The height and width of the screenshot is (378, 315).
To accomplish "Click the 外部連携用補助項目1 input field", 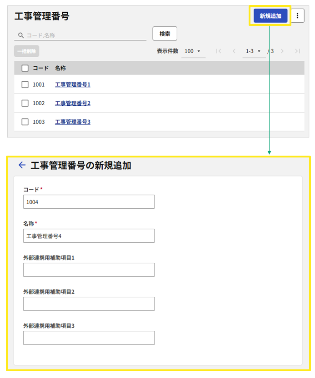I will [x=89, y=270].
